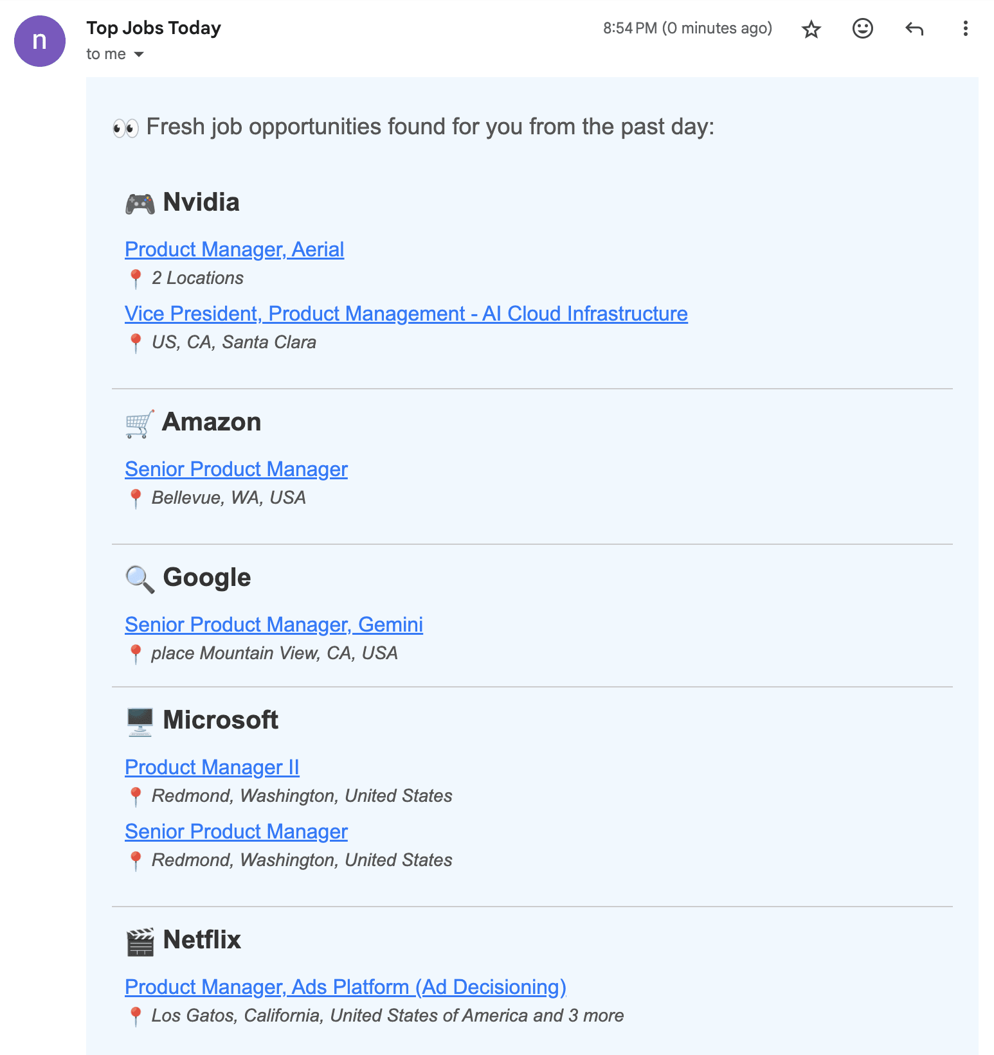The width and height of the screenshot is (994, 1055).
Task: Open Microsoft's Senior Product Manager link
Action: pos(236,831)
